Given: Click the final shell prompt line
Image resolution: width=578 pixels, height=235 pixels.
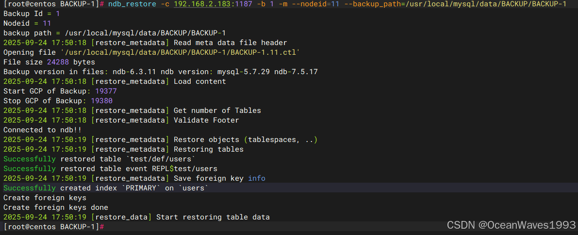Looking at the screenshot, I should pyautogui.click(x=54, y=227).
